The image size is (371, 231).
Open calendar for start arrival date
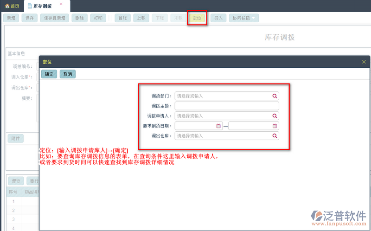coord(218,126)
